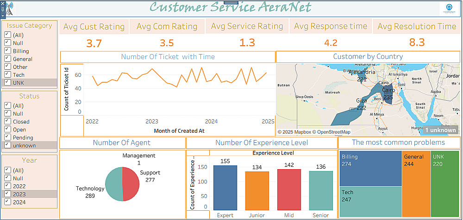Image resolution: width=463 pixels, height=220 pixels.
Task: Click the 1.3 service rating value
Action: click(x=247, y=43)
